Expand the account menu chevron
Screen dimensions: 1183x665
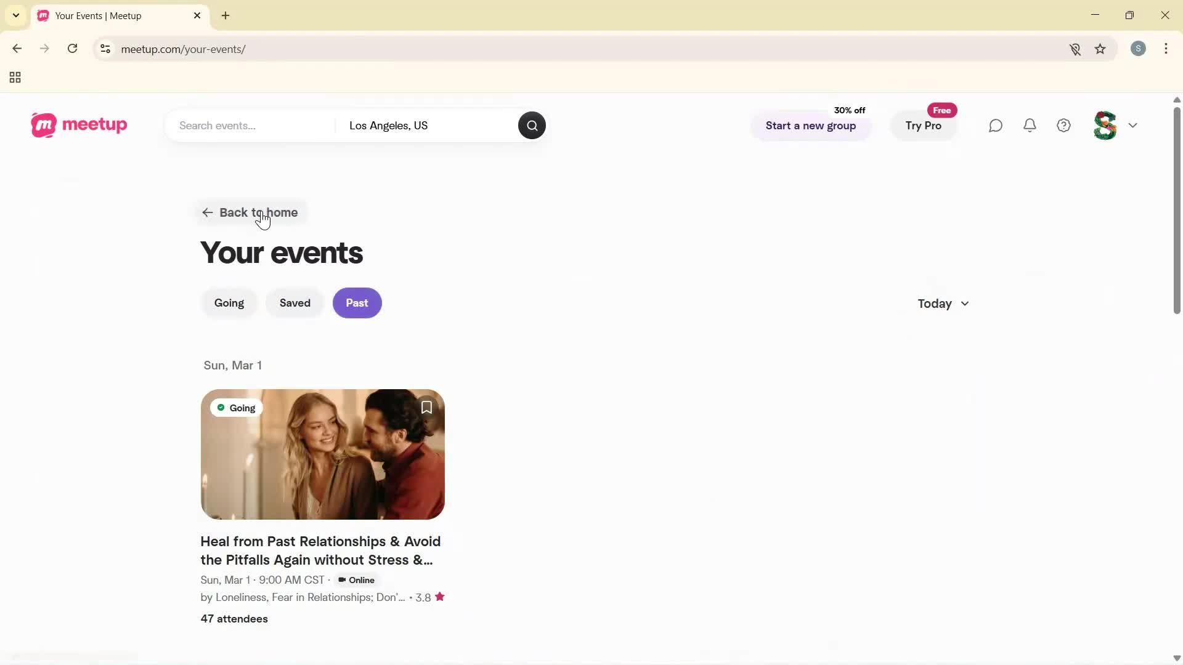click(x=1133, y=125)
